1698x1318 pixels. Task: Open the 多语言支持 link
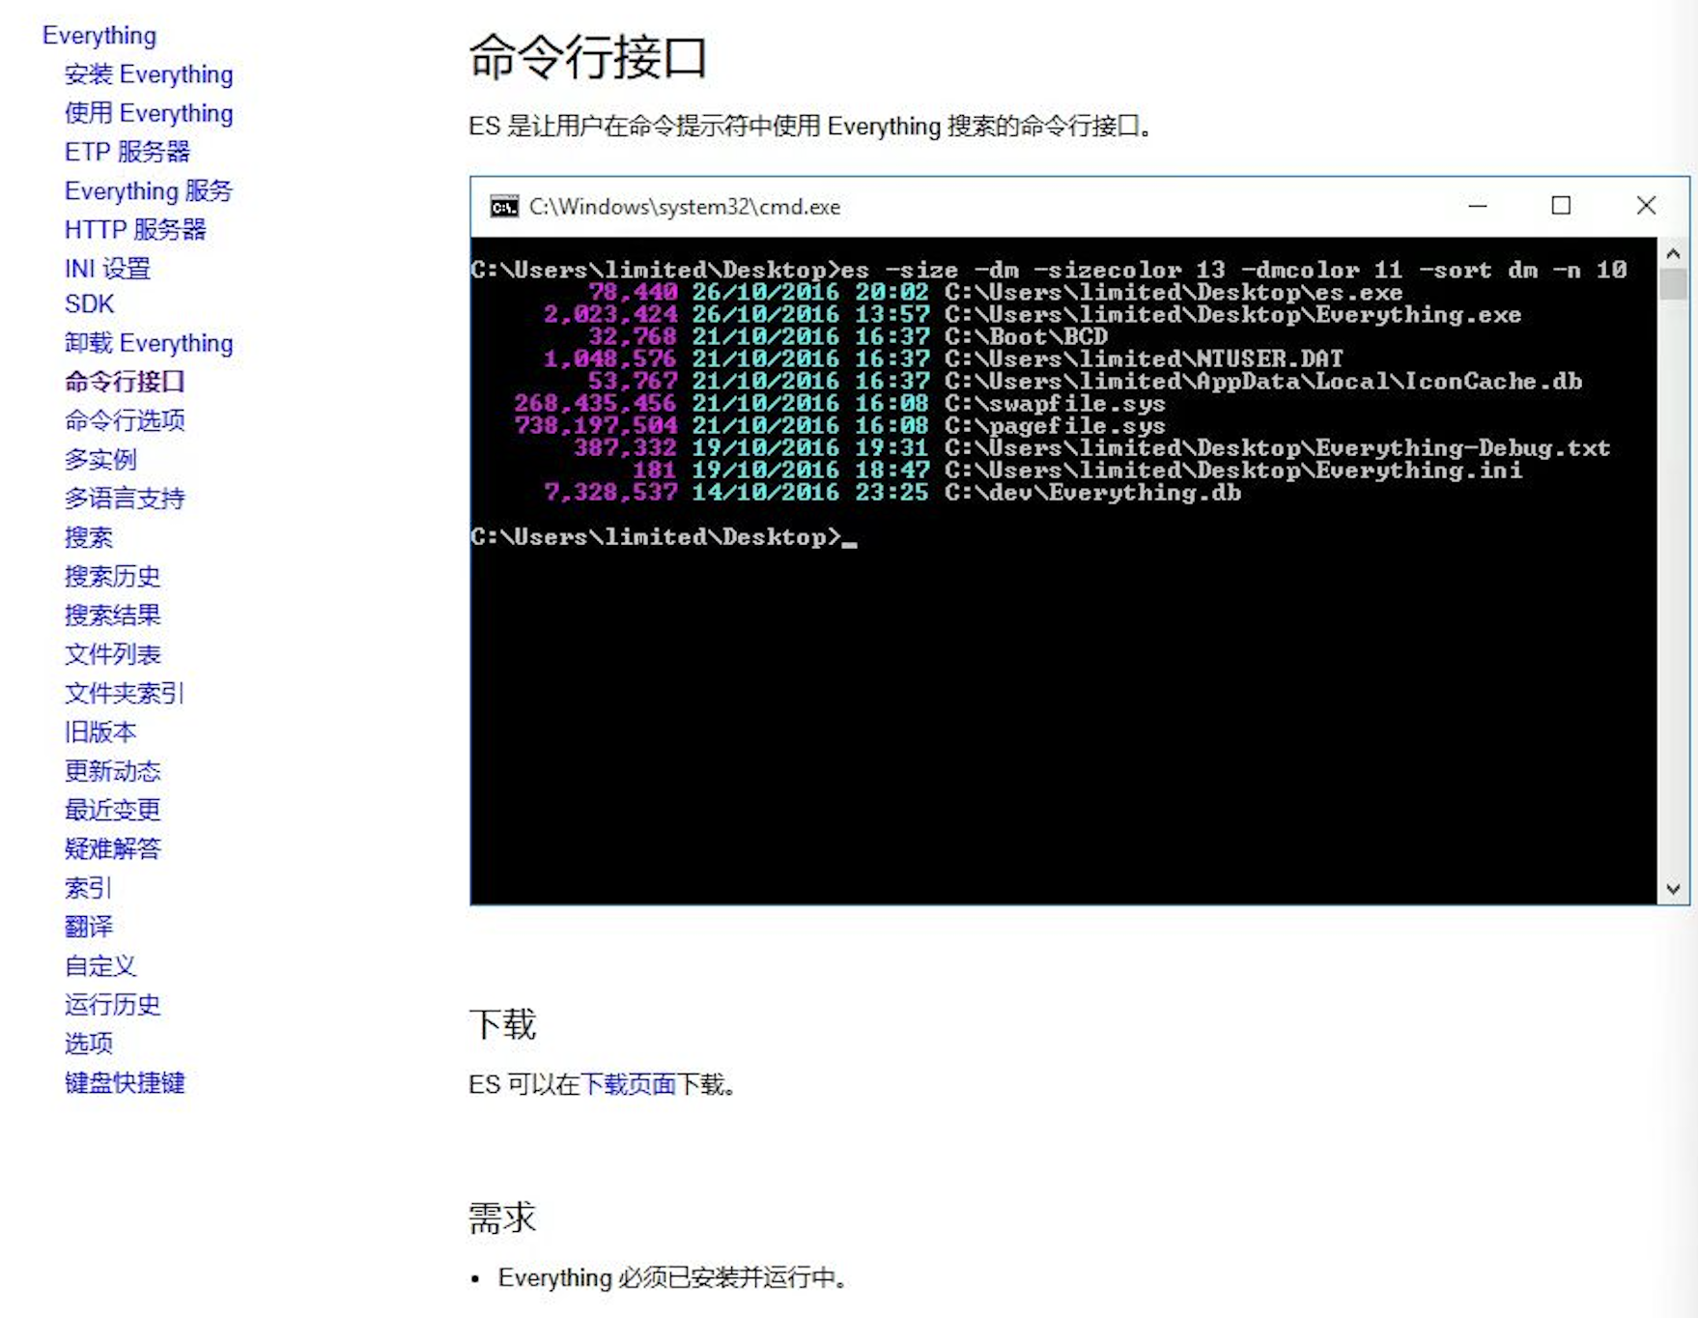click(x=125, y=499)
